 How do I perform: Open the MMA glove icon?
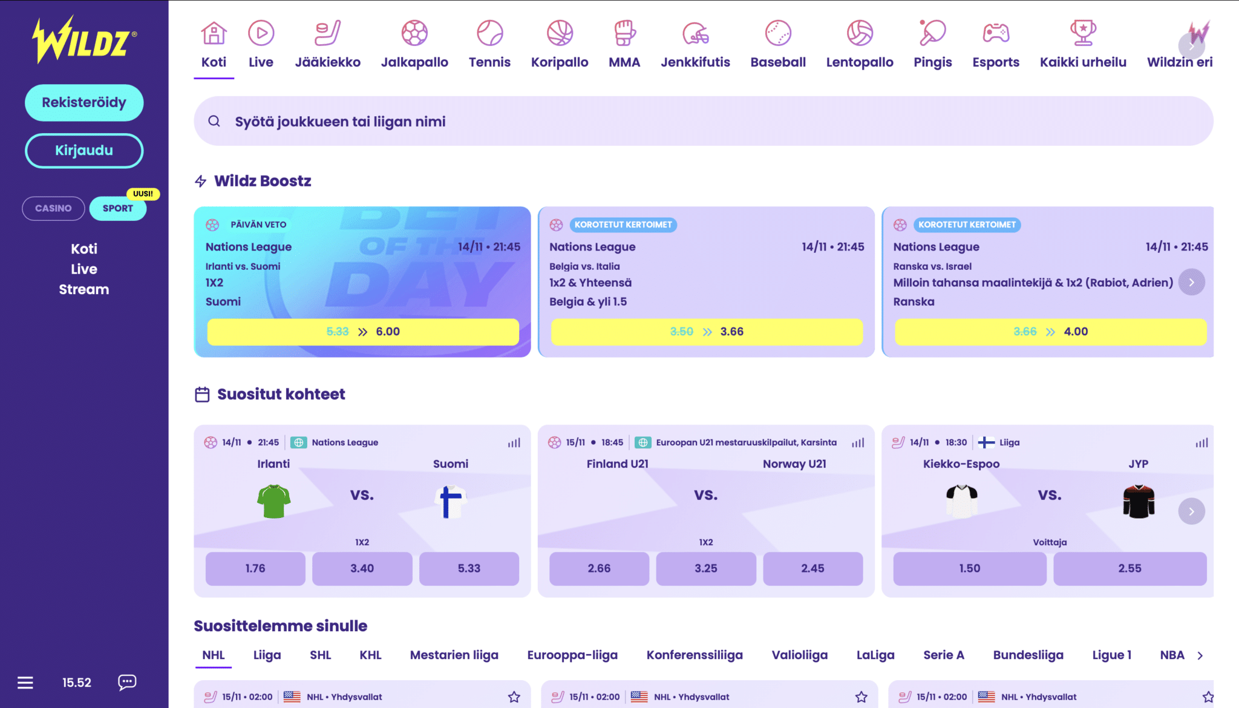click(624, 33)
